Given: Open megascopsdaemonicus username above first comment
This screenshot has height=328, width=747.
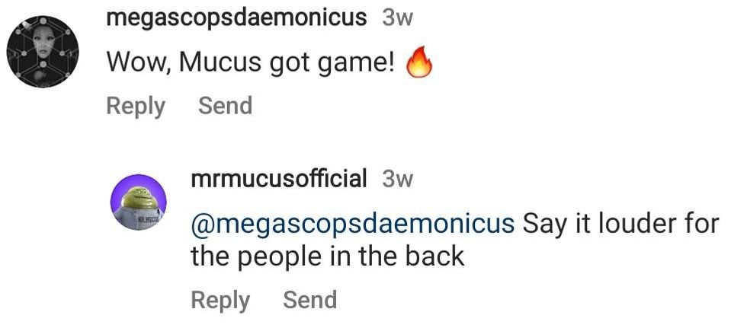Looking at the screenshot, I should (x=237, y=18).
